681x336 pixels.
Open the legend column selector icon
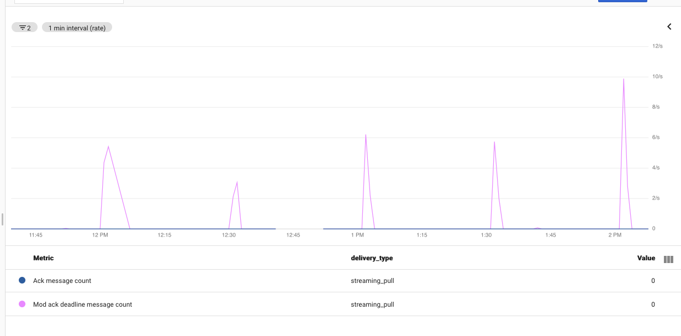[668, 259]
